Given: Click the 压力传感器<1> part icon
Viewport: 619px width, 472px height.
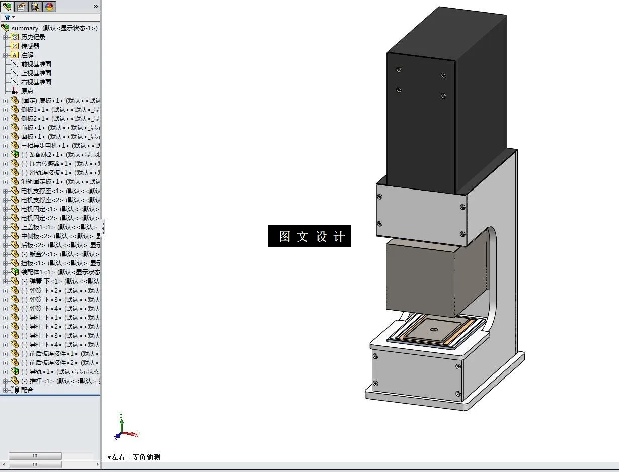Looking at the screenshot, I should (x=15, y=163).
